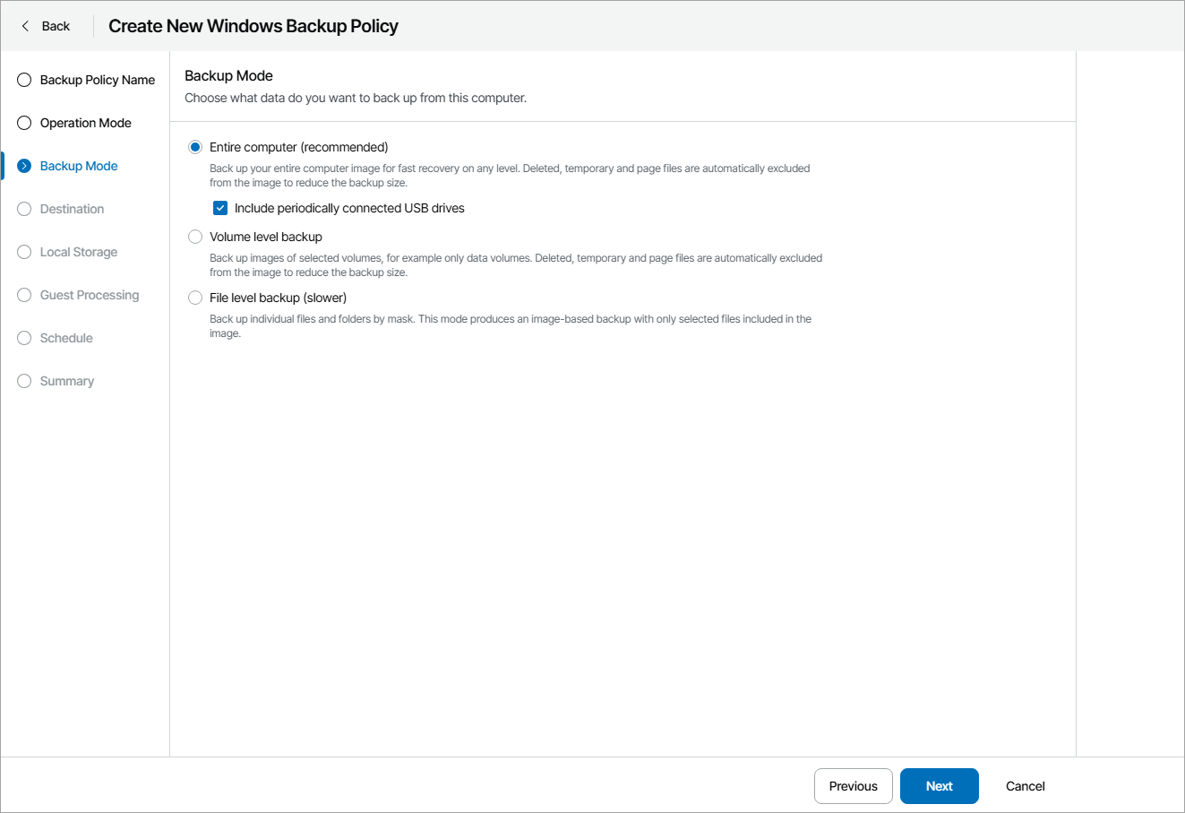Open the Backup Mode step in the sidebar
This screenshot has height=813, width=1185.
(x=79, y=166)
